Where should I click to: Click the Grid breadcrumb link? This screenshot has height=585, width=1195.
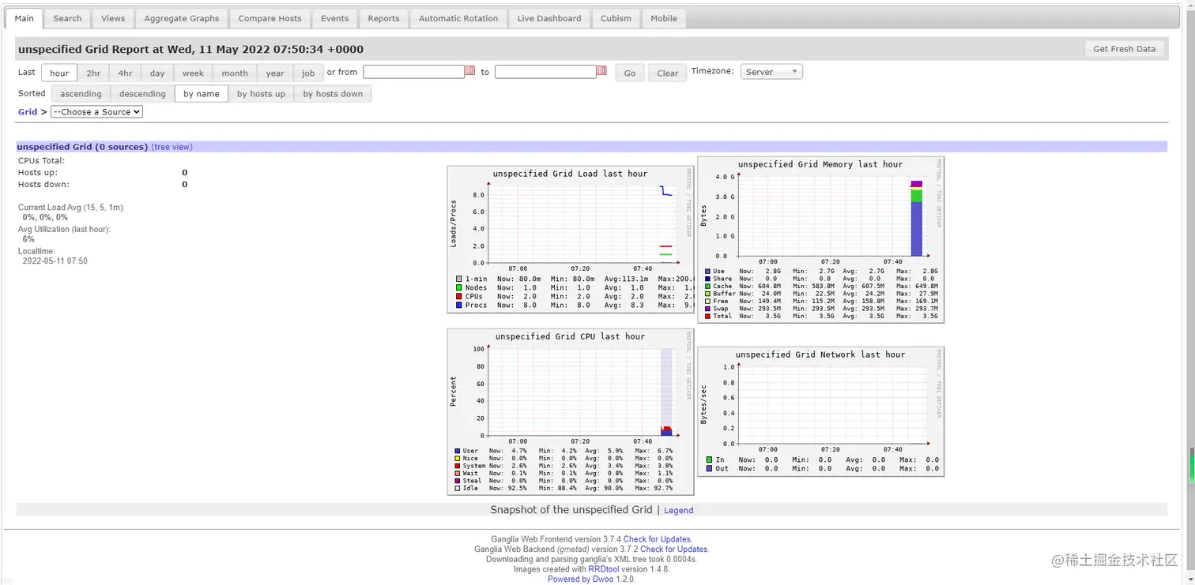28,112
